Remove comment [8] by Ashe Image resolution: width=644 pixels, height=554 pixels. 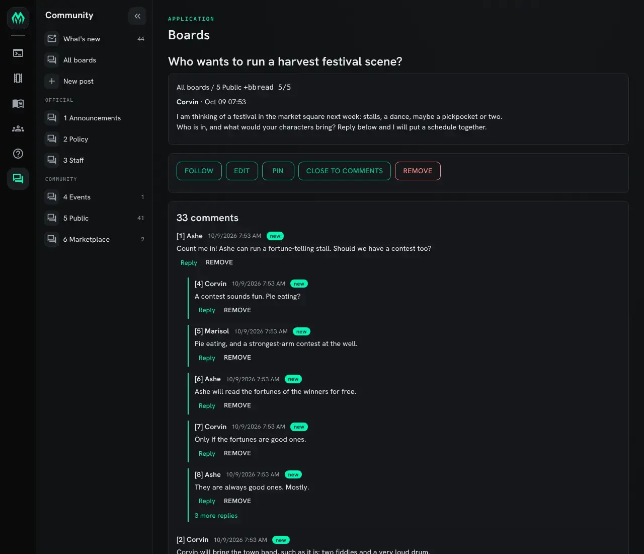coord(237,501)
